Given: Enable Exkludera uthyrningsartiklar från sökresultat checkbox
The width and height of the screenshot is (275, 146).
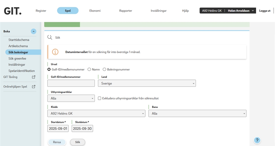Looking at the screenshot, I should [x=100, y=98].
